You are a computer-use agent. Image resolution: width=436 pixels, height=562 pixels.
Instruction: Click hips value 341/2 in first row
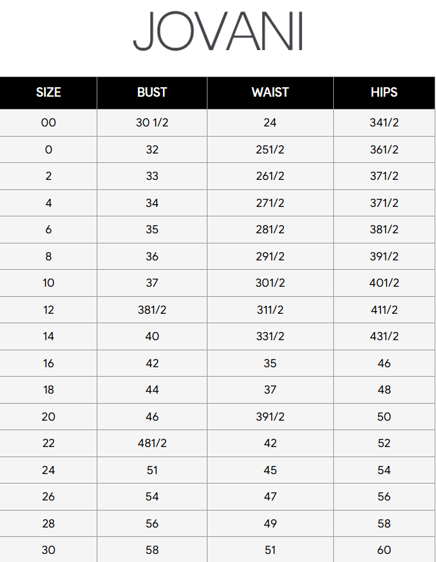384,122
